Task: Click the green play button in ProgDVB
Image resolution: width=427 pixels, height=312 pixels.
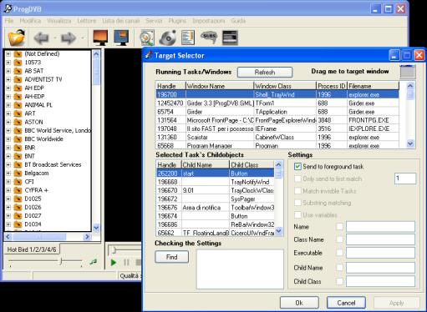Action: [x=114, y=262]
